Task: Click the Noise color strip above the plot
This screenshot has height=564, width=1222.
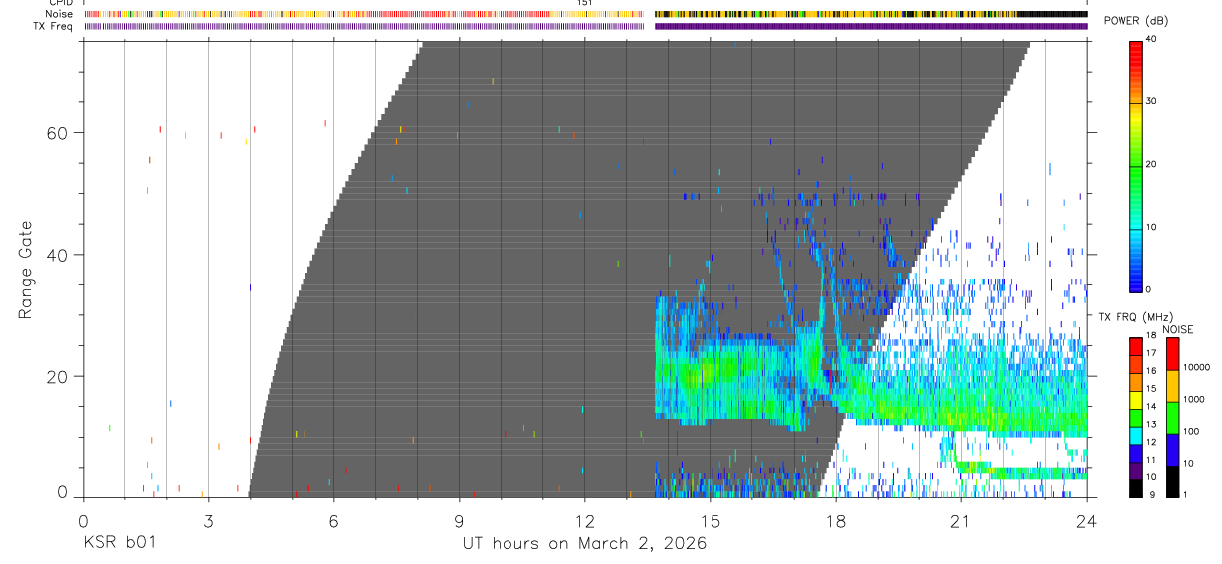Action: coord(585,14)
